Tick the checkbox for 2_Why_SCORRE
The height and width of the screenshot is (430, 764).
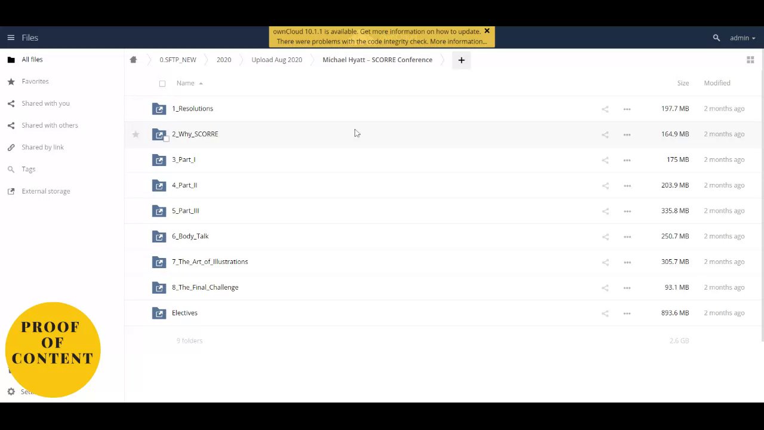[167, 139]
